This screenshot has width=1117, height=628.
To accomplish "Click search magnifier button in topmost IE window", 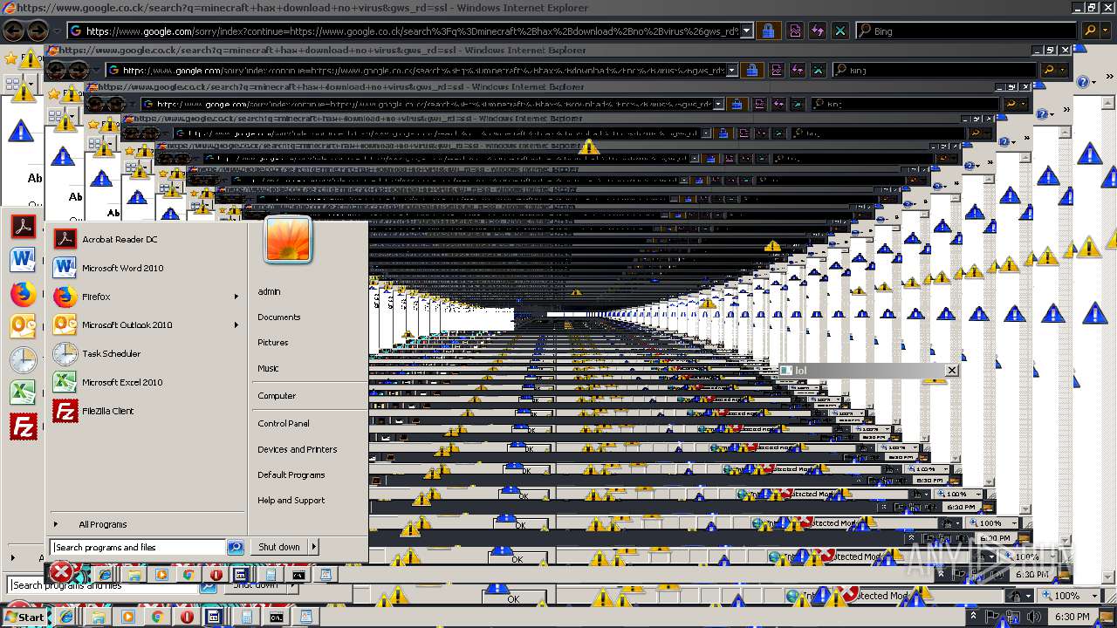I will (x=1089, y=31).
